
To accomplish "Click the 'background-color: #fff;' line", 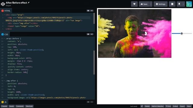I will pyautogui.click(x=19, y=58).
